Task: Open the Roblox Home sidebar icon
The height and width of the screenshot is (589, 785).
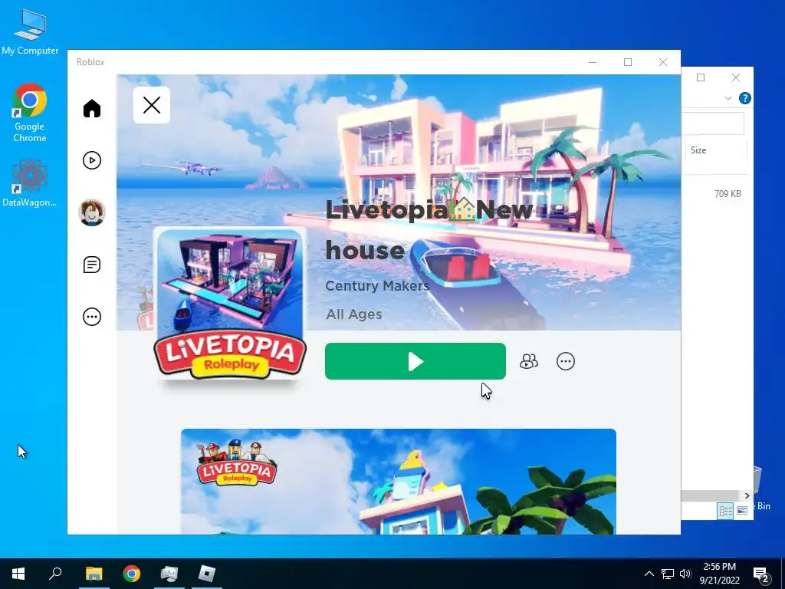Action: 92,108
